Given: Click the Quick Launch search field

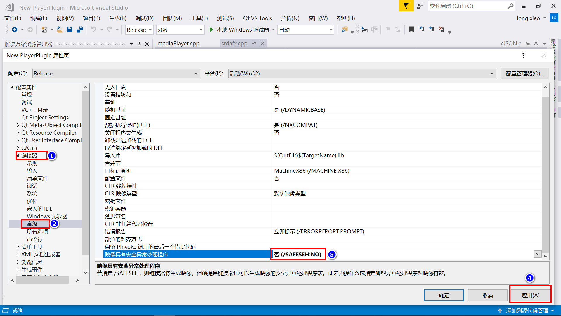Looking at the screenshot, I should pyautogui.click(x=467, y=6).
